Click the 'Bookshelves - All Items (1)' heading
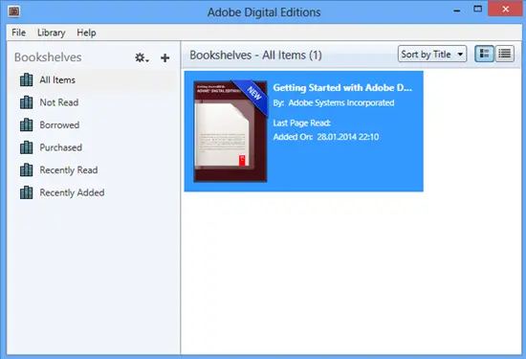The image size is (526, 359). [x=255, y=56]
